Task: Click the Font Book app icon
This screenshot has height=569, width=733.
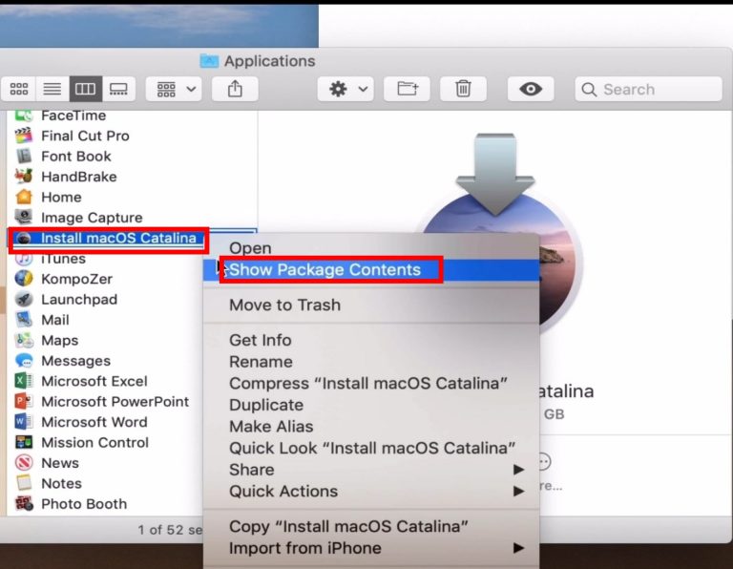Action: point(23,157)
